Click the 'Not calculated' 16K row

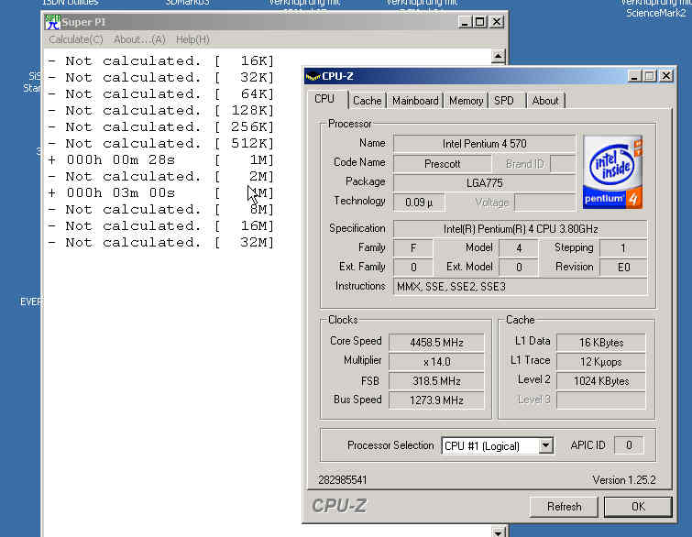coord(161,60)
